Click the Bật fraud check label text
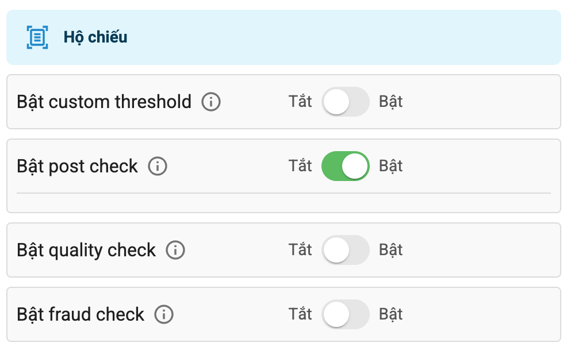Image resolution: width=567 pixels, height=354 pixels. (81, 315)
